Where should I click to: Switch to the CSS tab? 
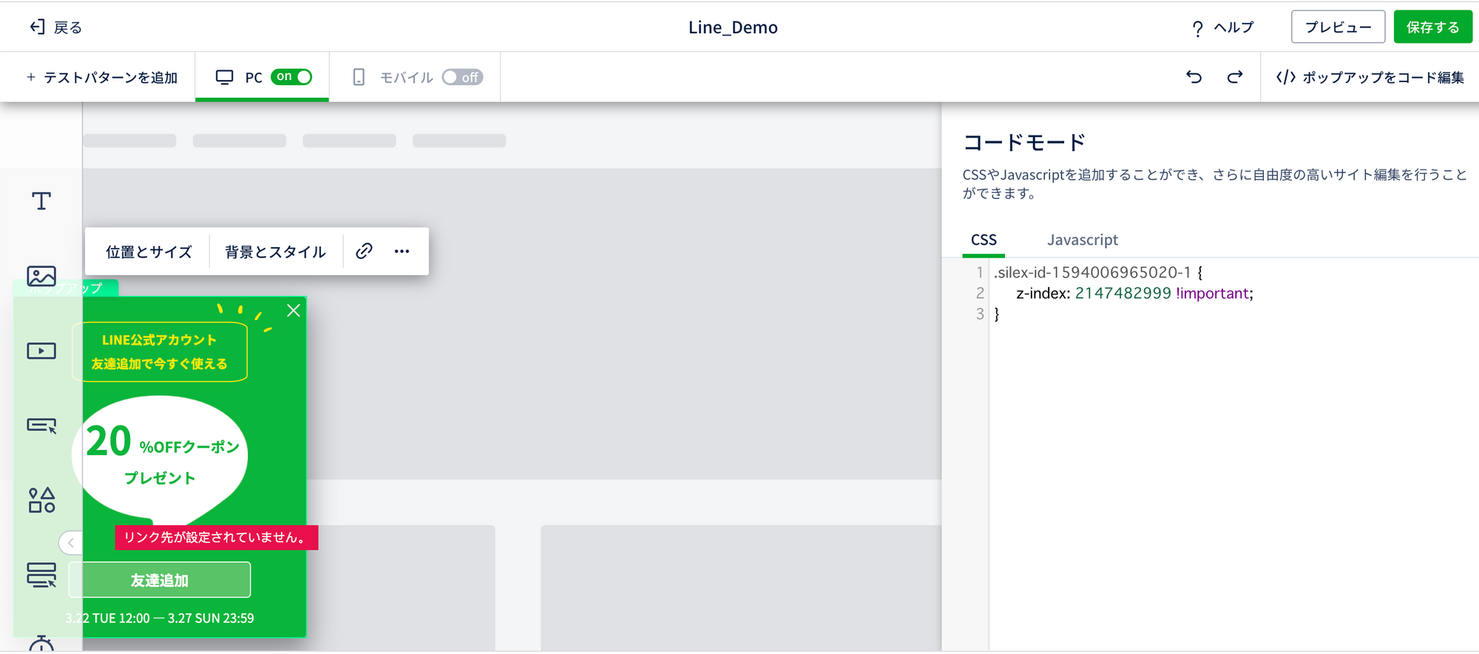point(984,240)
